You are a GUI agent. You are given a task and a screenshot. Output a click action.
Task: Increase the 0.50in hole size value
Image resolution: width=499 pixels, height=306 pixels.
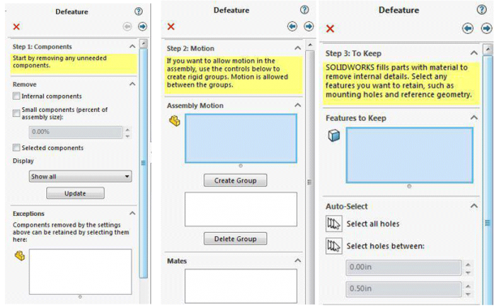point(468,286)
